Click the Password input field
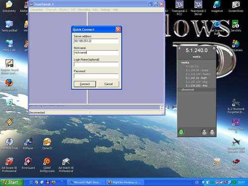Viewport: 248px width, 186px height. [x=96, y=76]
